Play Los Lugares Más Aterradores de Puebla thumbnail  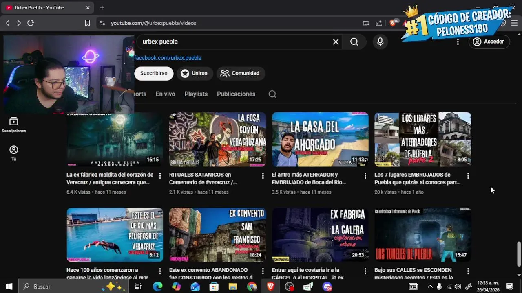click(x=423, y=139)
